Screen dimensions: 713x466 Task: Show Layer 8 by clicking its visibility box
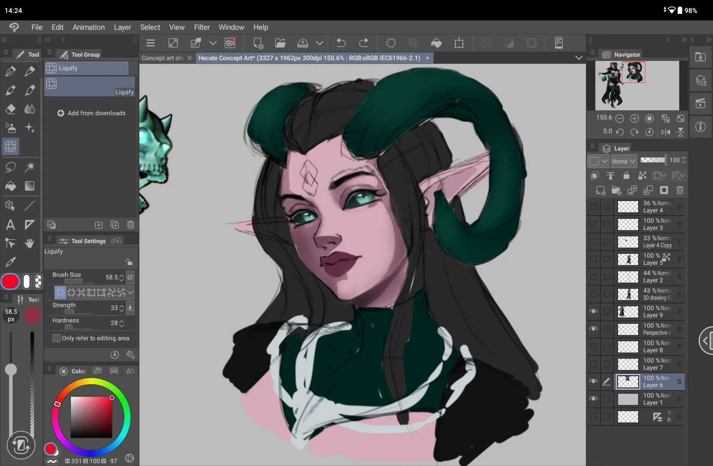pos(593,346)
